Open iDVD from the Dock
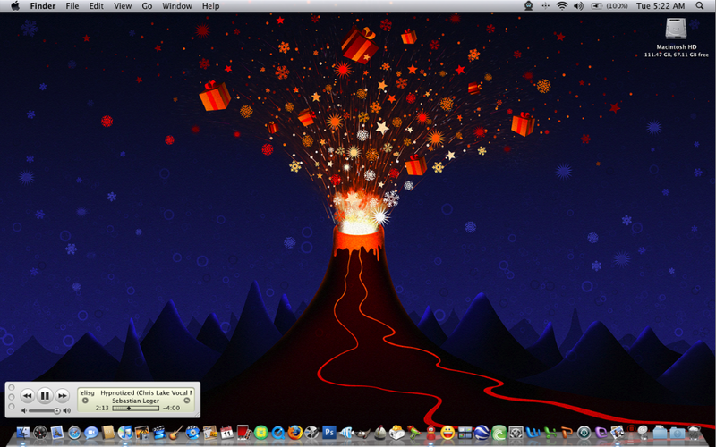 tap(192, 433)
